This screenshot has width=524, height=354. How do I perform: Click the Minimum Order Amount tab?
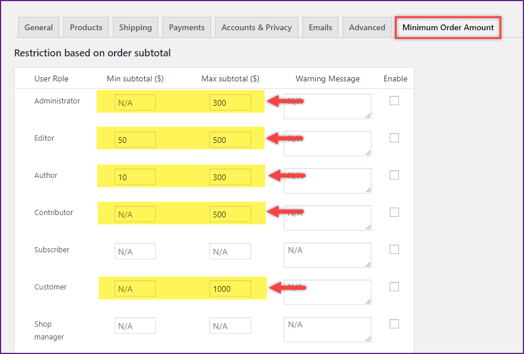(x=448, y=27)
